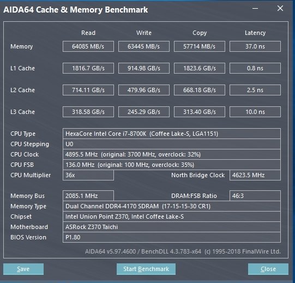295x283 pixels.
Task: Click the CPU Multiplier 36x field
Action: tap(88, 175)
